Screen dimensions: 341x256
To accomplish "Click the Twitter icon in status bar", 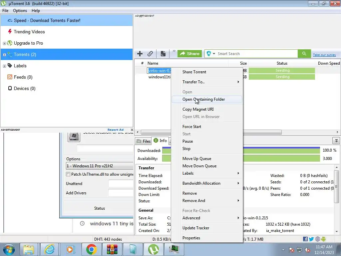I will [x=311, y=239].
